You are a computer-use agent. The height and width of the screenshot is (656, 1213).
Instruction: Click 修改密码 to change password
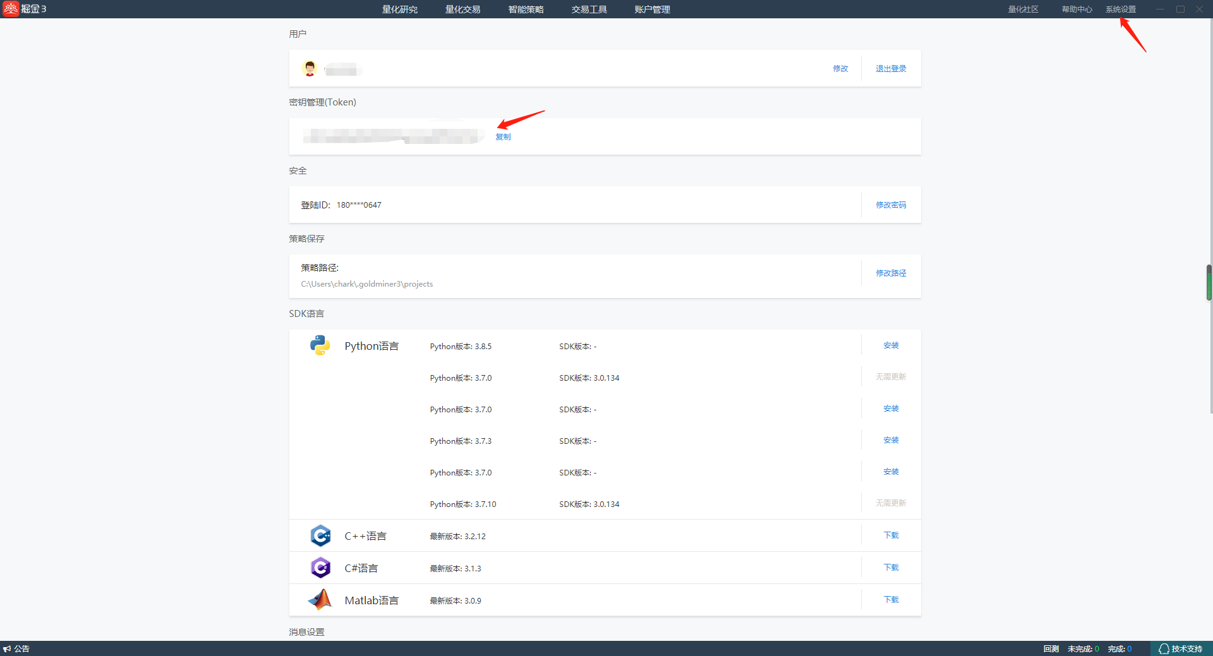[891, 205]
